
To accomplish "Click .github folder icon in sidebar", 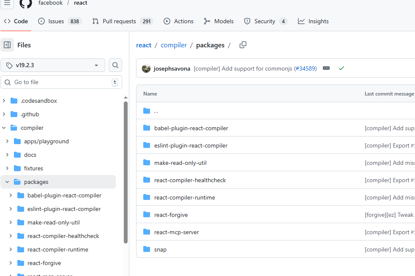I will pos(14,114).
